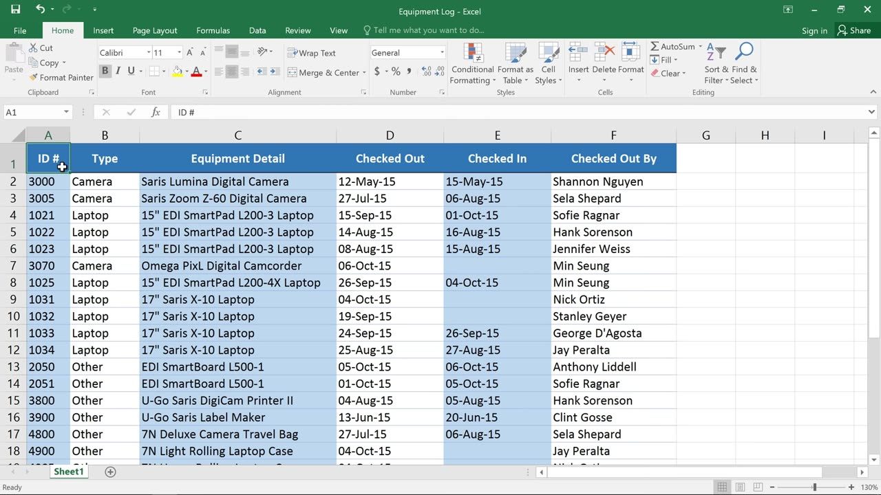This screenshot has height=495, width=881.
Task: Click the Insert cells icon
Action: (x=578, y=53)
